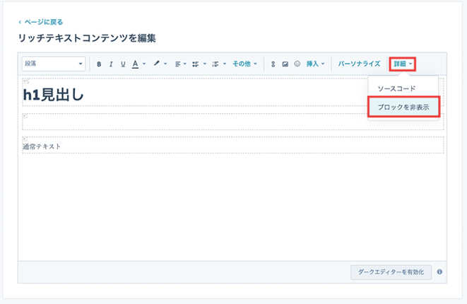This screenshot has height=304, width=467.
Task: Click the empty paragraph block
Action: [x=233, y=122]
